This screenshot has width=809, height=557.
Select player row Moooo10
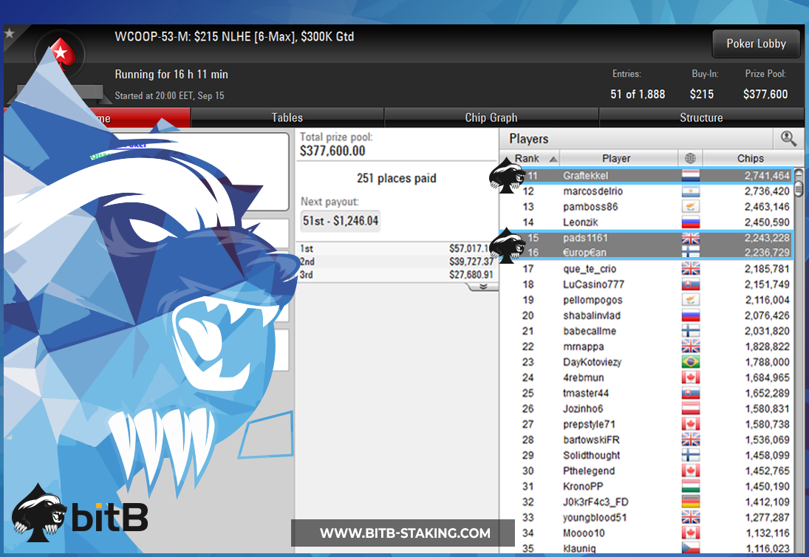[647, 533]
